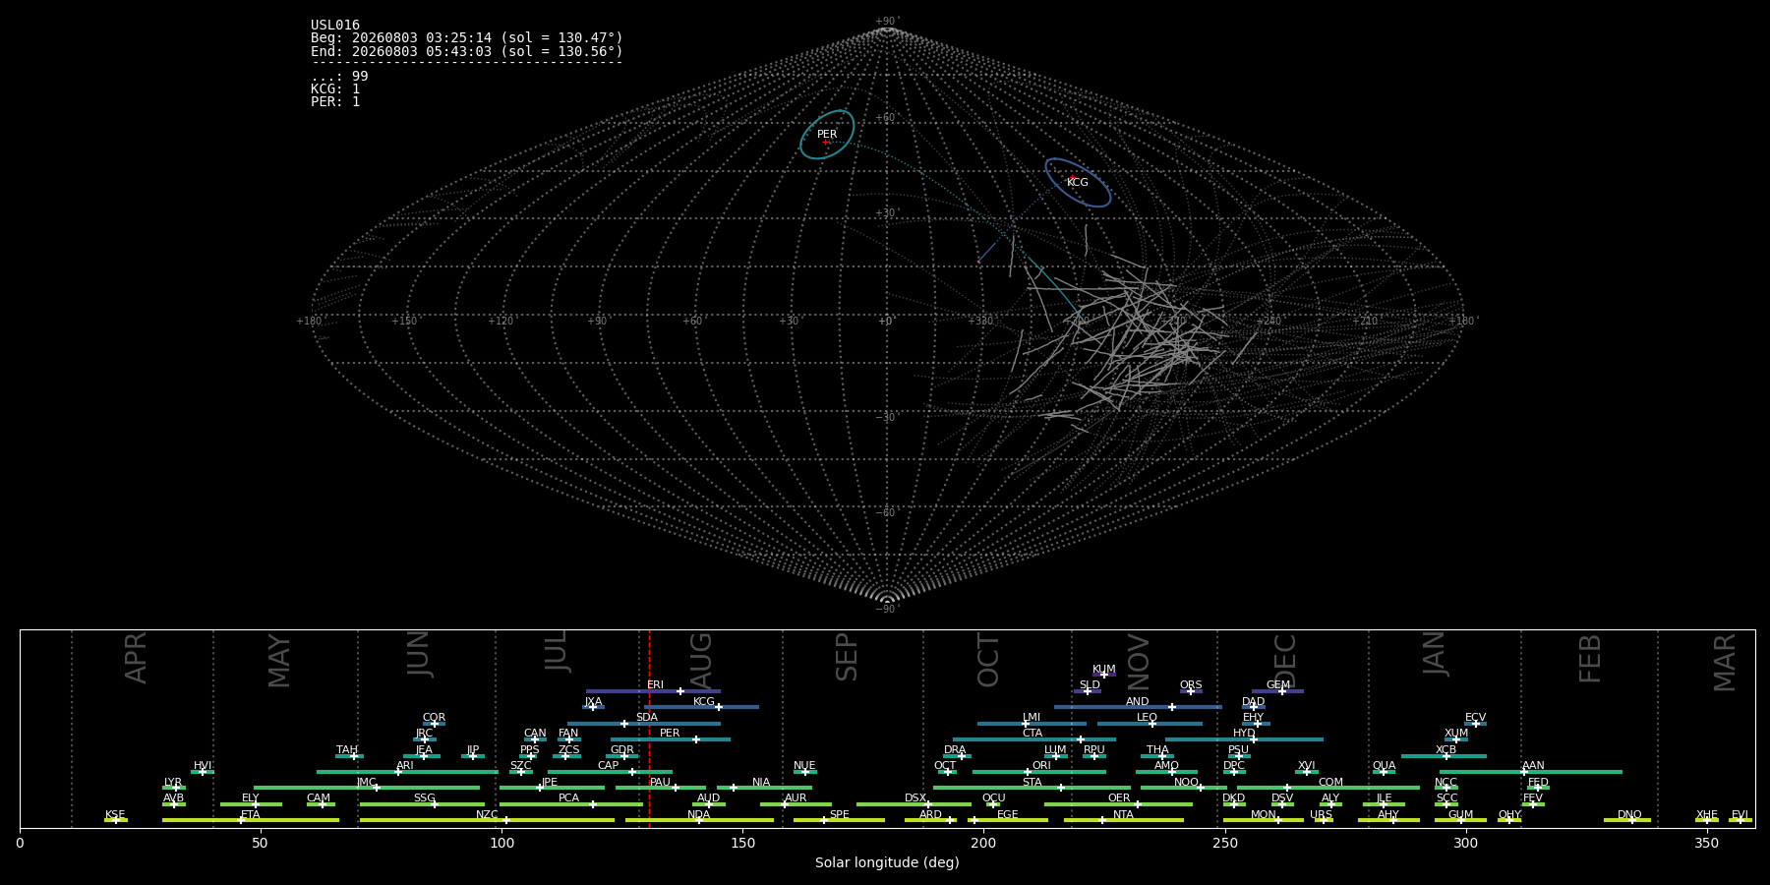The width and height of the screenshot is (1770, 885).
Task: Click the COR shower label in timeline
Action: pyautogui.click(x=434, y=718)
